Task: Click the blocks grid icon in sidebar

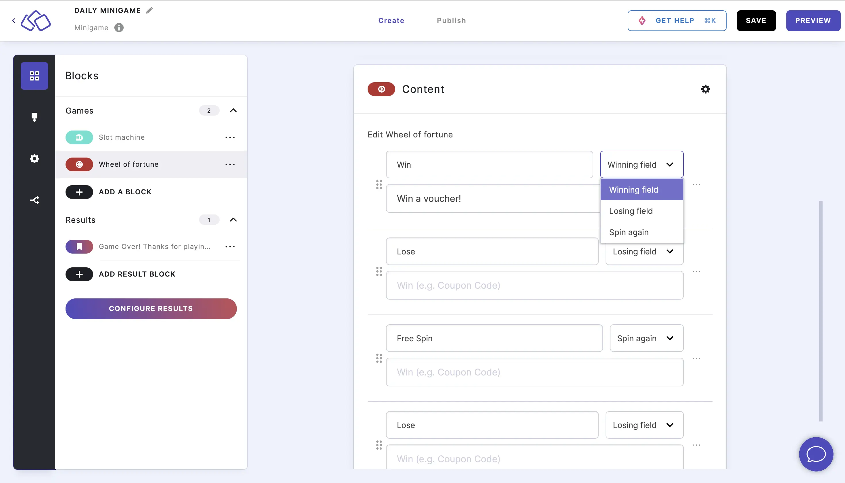Action: (x=34, y=75)
